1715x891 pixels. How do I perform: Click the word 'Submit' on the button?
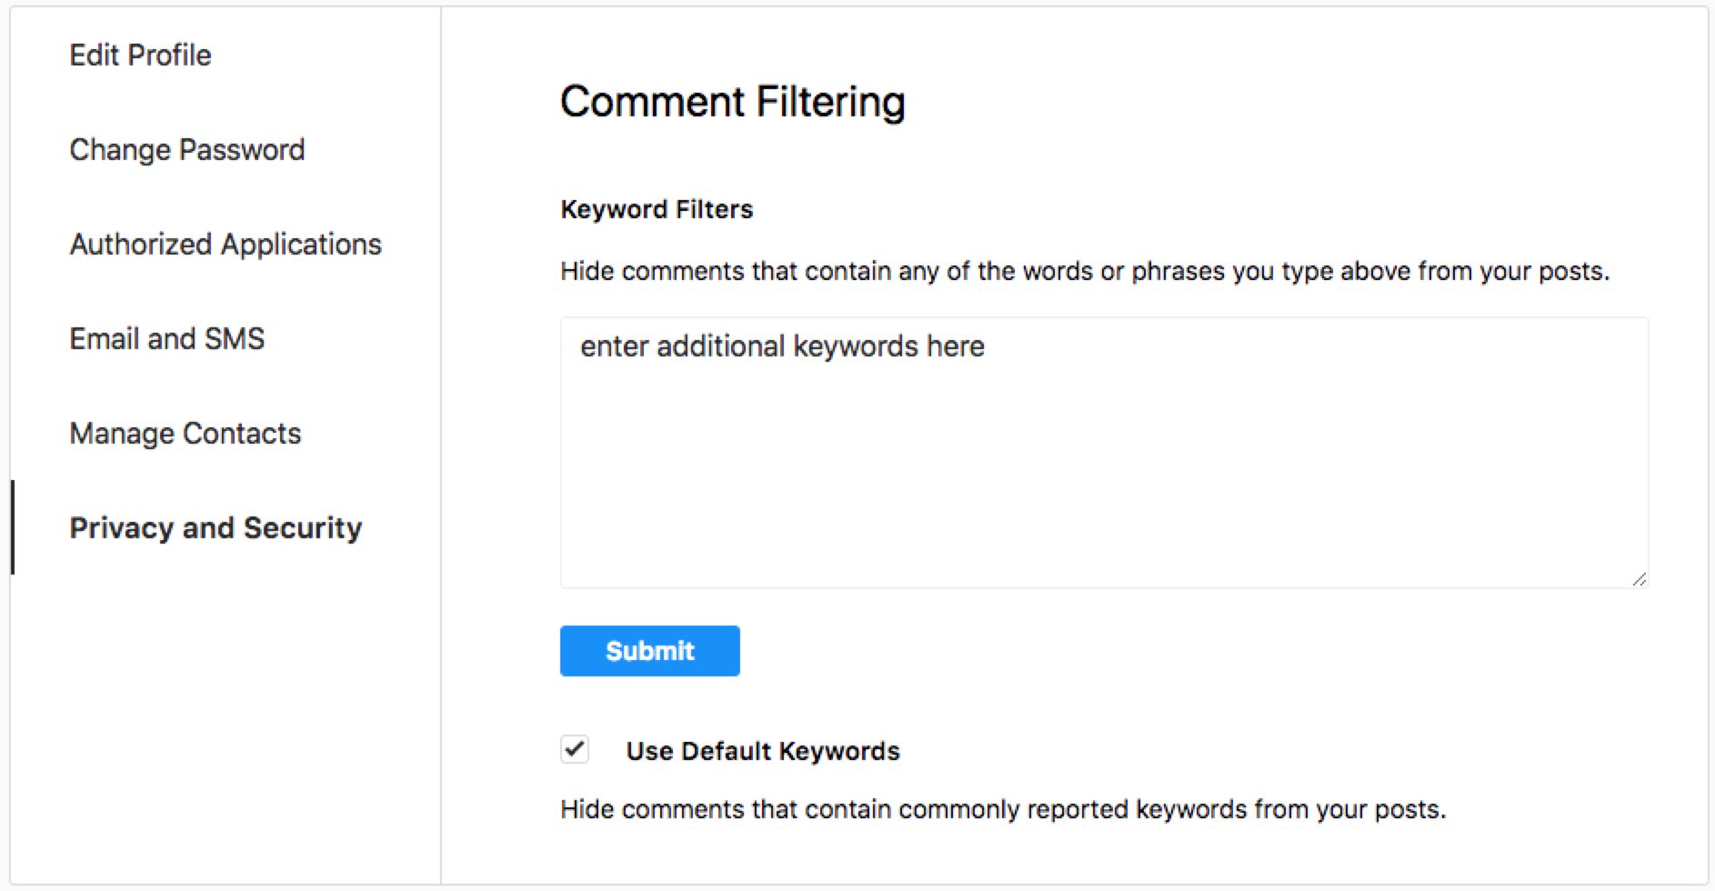coord(649,651)
